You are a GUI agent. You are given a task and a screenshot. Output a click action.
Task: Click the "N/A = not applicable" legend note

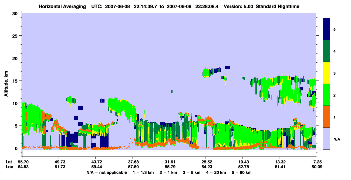[x=107, y=172]
